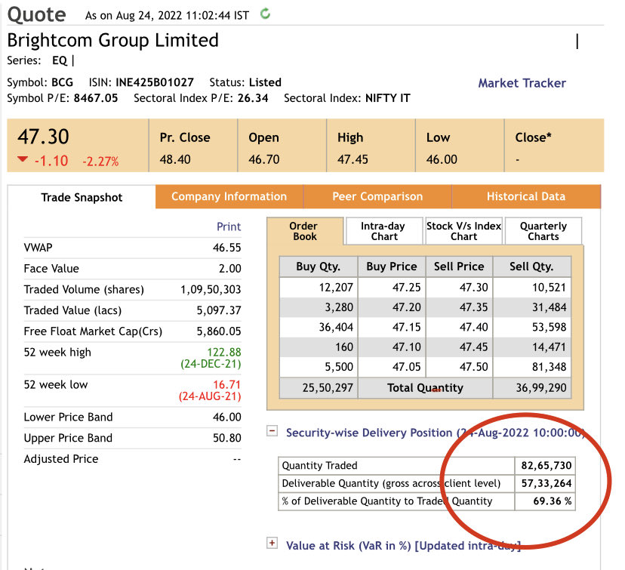Screen dimensions: 625x570
Task: Click total sell quantity 36,99,290
Action: [x=541, y=388]
